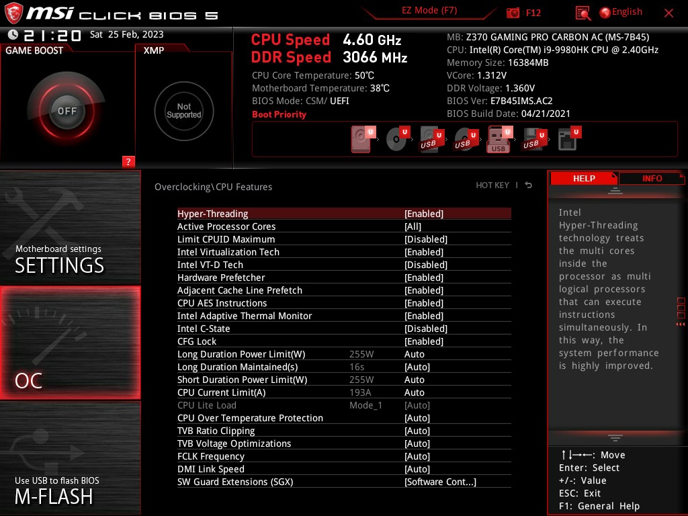This screenshot has height=516, width=688.
Task: Open the HOT KEY menu
Action: [492, 185]
